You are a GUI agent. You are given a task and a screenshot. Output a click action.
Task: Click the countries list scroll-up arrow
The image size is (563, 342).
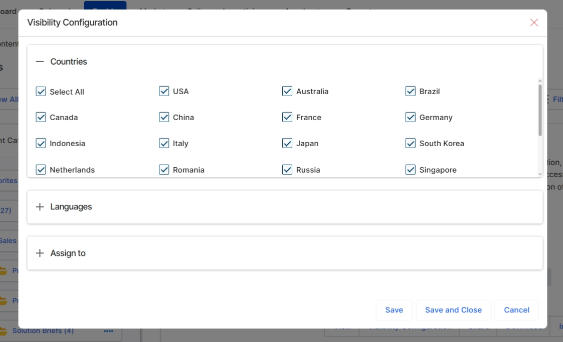point(540,81)
